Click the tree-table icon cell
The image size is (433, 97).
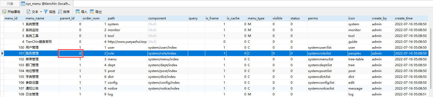coord(359,59)
